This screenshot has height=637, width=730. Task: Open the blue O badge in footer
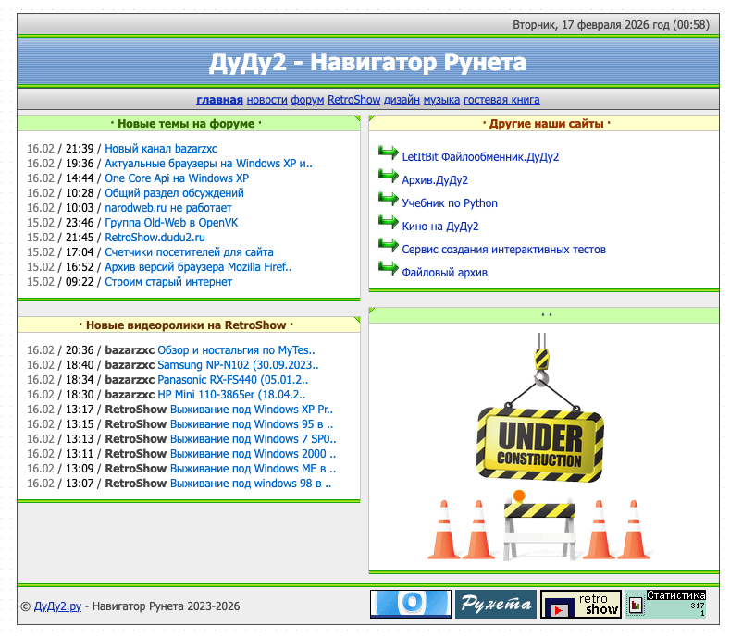pos(410,605)
